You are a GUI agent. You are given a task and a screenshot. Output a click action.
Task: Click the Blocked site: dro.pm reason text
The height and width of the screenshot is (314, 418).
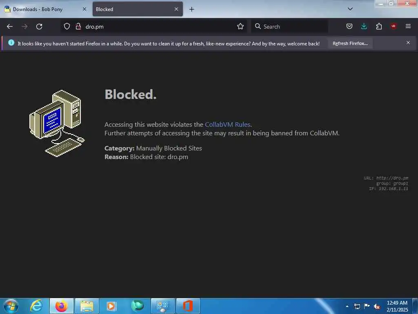click(x=159, y=157)
